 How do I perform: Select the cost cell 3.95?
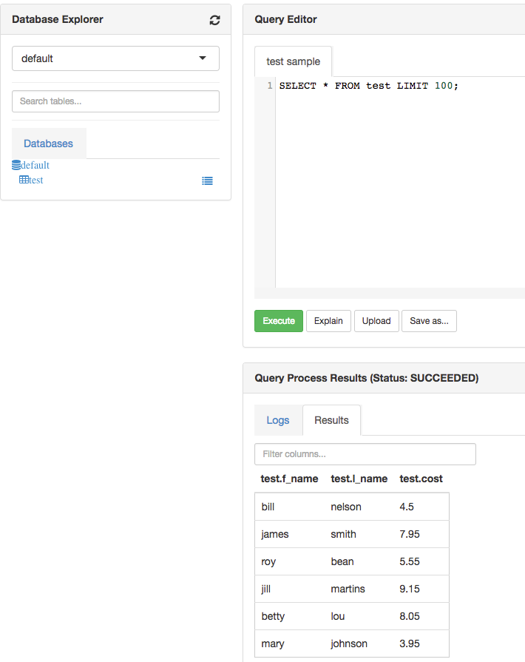(421, 644)
